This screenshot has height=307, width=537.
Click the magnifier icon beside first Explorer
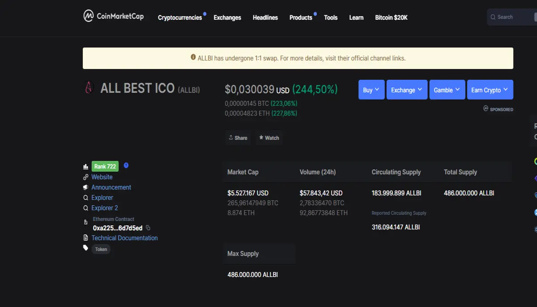coord(86,198)
